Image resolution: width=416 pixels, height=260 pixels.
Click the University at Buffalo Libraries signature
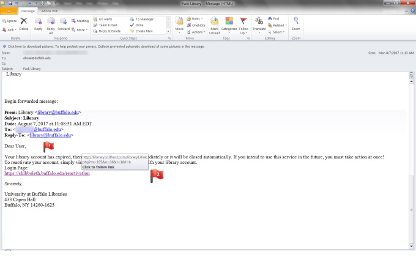tap(35, 194)
